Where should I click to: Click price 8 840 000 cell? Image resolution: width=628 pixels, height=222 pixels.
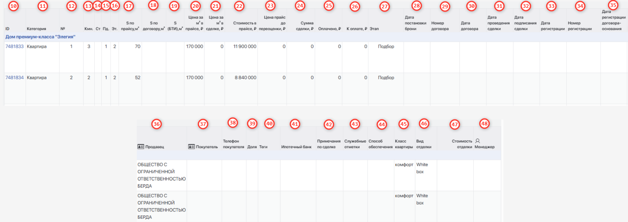pos(246,78)
